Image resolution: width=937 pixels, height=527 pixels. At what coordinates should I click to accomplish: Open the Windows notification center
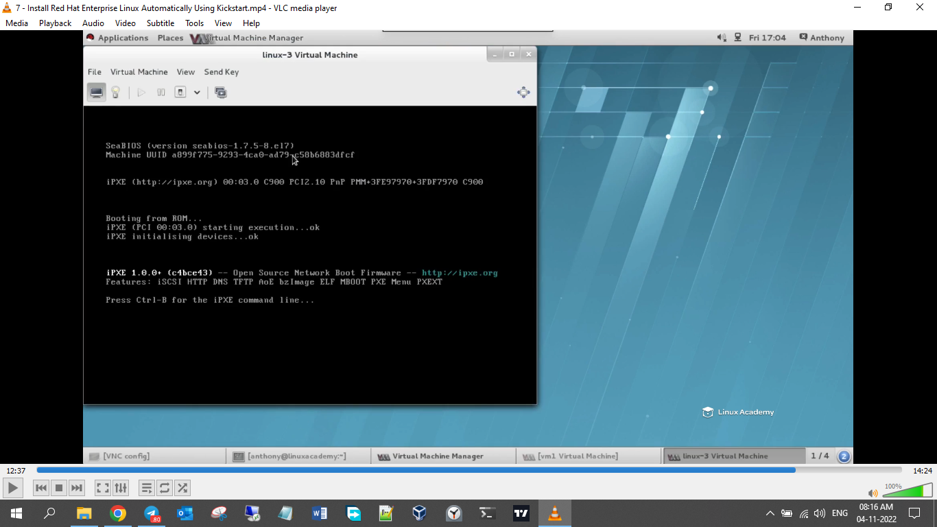pyautogui.click(x=914, y=513)
